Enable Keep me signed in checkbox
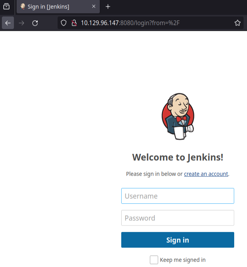 pyautogui.click(x=154, y=260)
